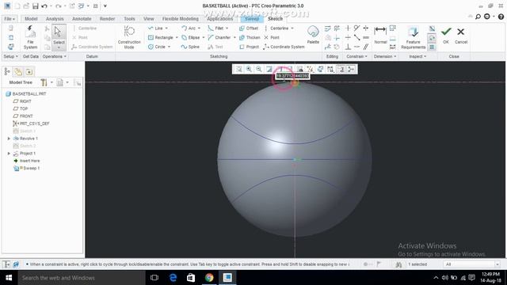The image size is (507, 285).
Task: Click the Normal dimension tool
Action: coord(380,35)
